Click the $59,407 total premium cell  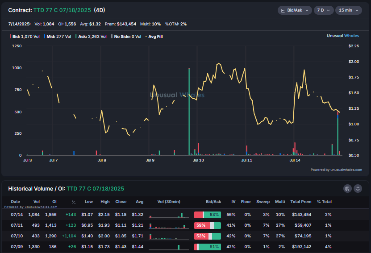(x=303, y=225)
